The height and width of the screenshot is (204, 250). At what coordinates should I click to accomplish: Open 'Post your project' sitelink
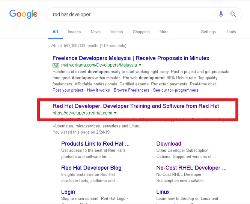click(x=68, y=90)
